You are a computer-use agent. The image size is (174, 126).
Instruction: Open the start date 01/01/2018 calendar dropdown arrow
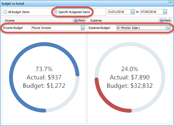point(133,12)
